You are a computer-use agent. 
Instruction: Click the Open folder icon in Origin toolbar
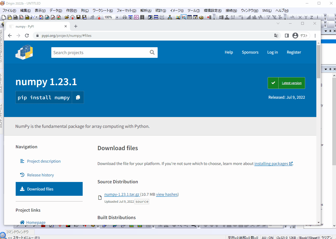[x=67, y=17]
